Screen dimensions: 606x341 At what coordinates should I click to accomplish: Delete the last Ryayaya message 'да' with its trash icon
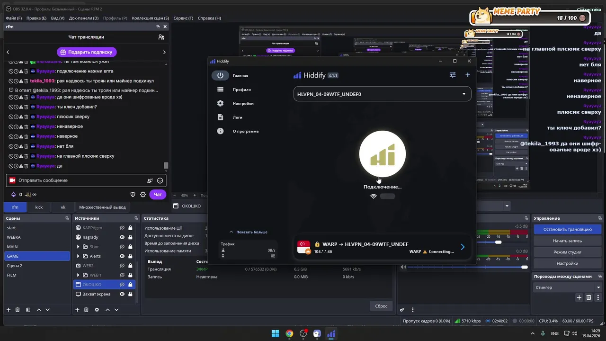pos(26,166)
